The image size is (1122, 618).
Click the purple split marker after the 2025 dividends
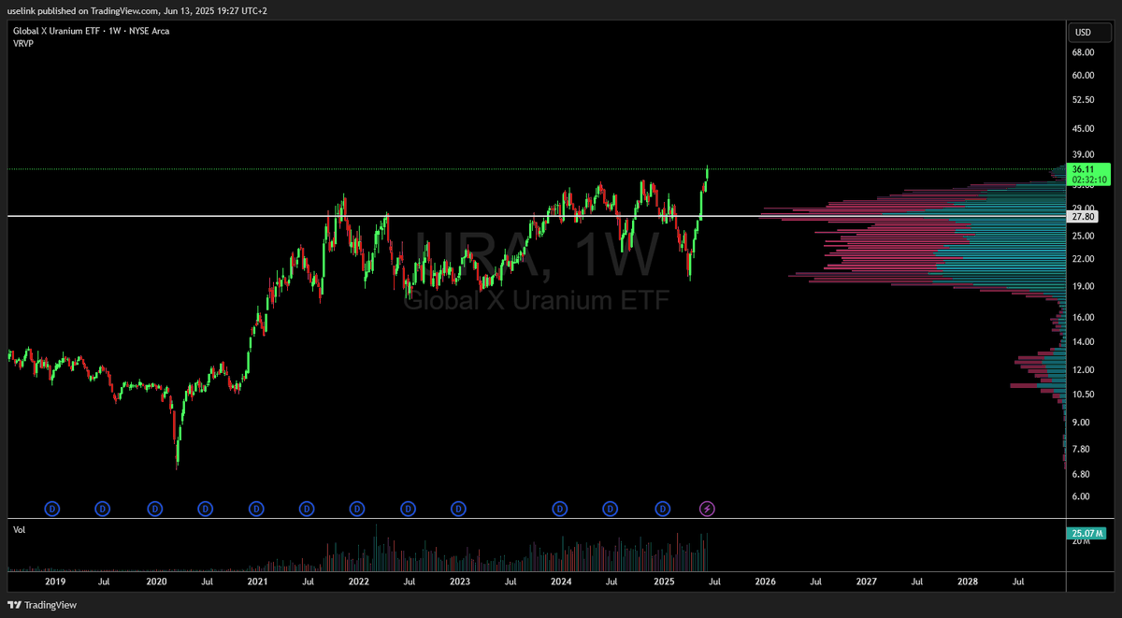click(x=707, y=509)
